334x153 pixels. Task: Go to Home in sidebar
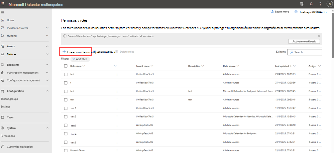pyautogui.click(x=10, y=20)
